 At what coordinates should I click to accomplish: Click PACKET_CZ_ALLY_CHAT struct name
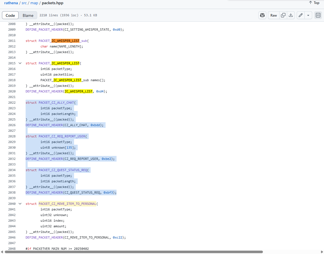pos(56,103)
